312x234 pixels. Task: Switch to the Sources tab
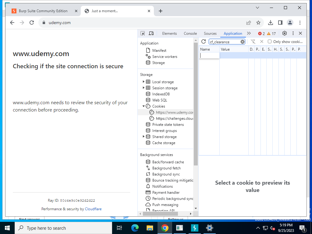[210, 34]
